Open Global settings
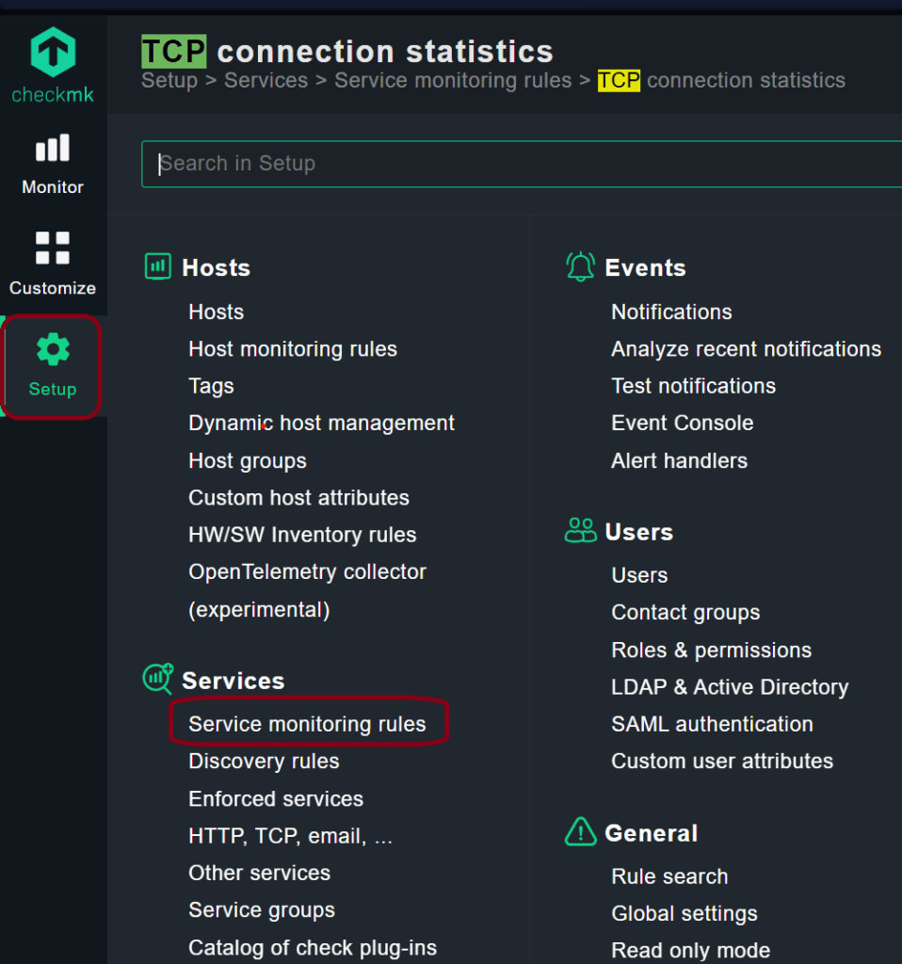The width and height of the screenshot is (902, 964). click(685, 913)
